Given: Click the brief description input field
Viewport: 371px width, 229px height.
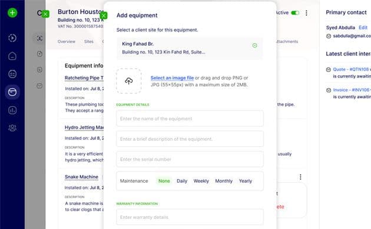Looking at the screenshot, I should click(190, 139).
